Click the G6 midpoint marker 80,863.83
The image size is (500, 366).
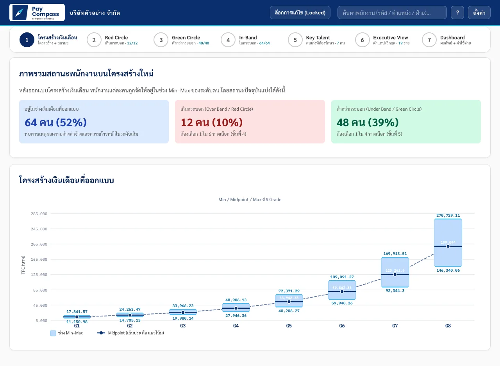tap(342, 292)
